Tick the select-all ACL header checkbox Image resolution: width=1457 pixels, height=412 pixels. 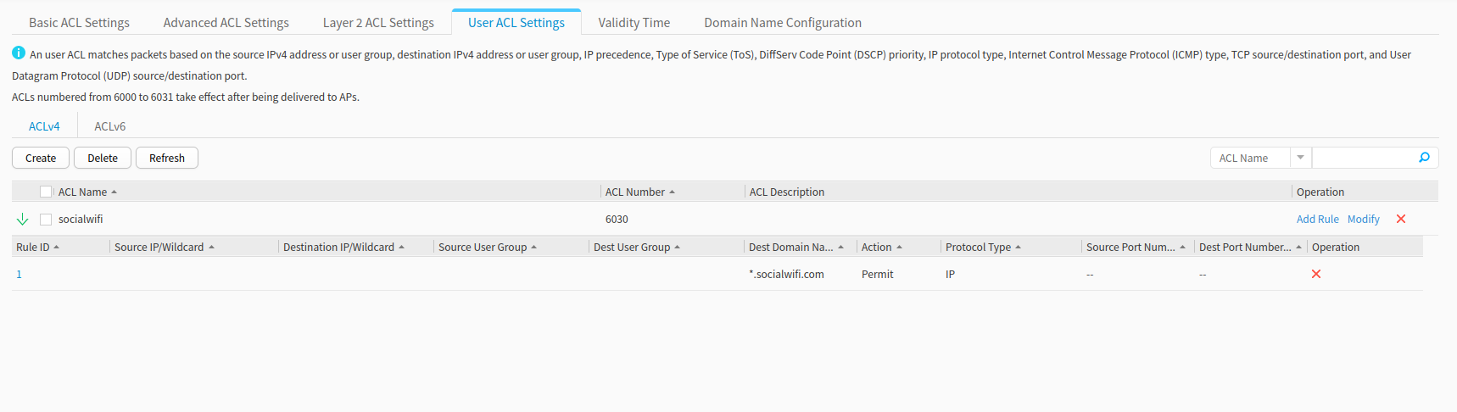coord(46,192)
